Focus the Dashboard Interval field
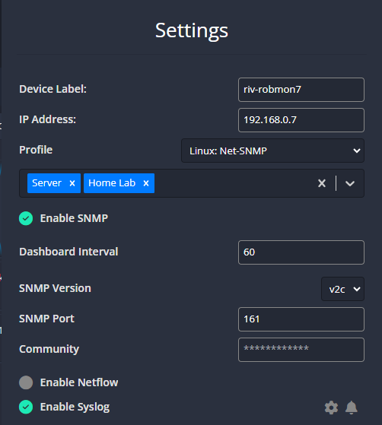This screenshot has height=425, width=382. (301, 252)
